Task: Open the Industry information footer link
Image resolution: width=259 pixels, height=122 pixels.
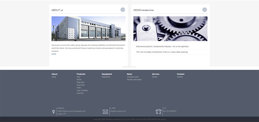Action: pos(134,80)
